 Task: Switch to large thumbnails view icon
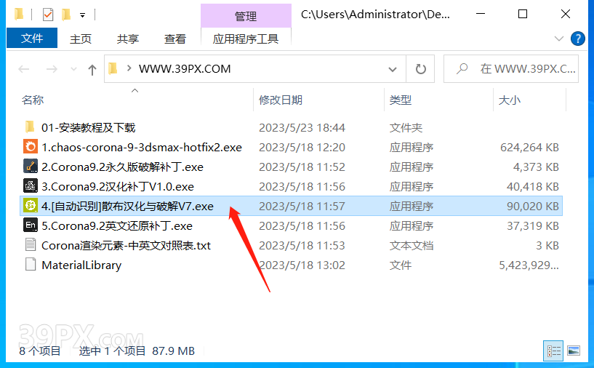[x=574, y=351]
